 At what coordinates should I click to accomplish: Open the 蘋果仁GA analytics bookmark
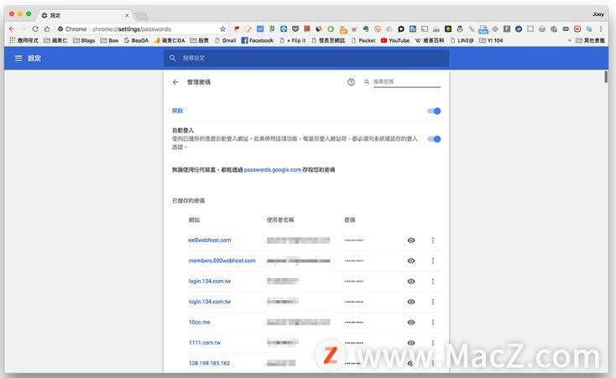[x=170, y=40]
